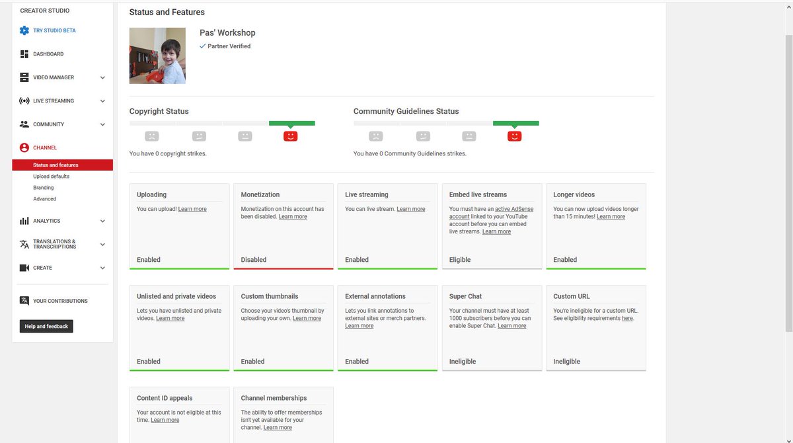Viewport: 793px width, 443px height.
Task: Click the Enabled status in Longer videos card
Action: click(565, 260)
